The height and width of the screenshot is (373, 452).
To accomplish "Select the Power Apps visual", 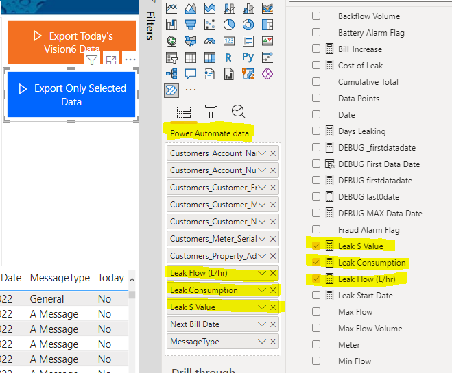I will tap(267, 74).
